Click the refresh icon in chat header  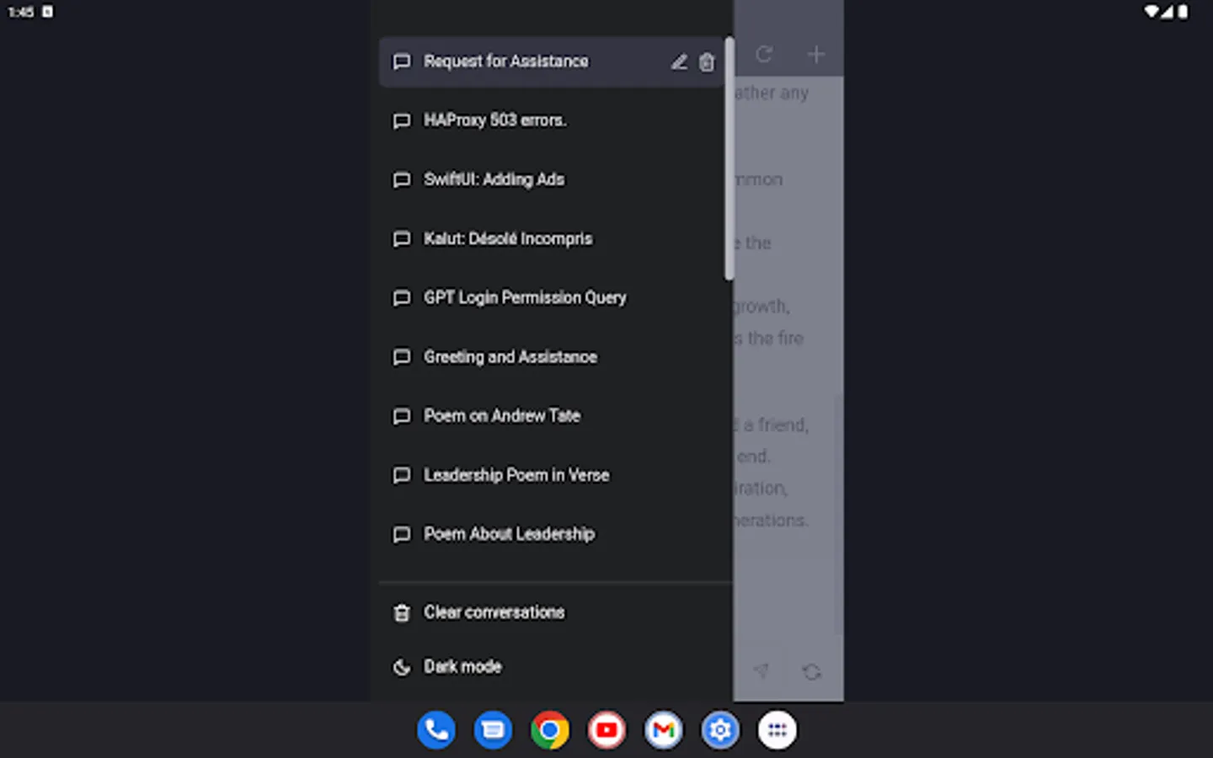[x=764, y=55]
